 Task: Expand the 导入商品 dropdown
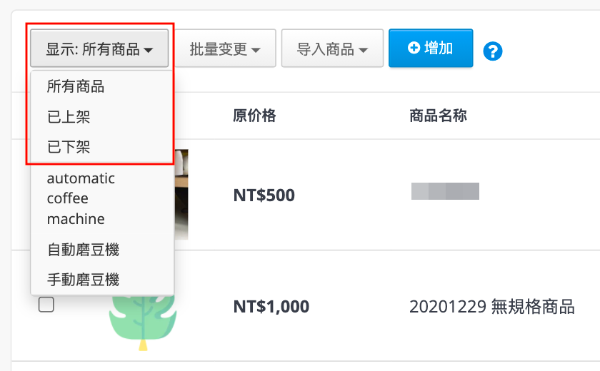[332, 49]
